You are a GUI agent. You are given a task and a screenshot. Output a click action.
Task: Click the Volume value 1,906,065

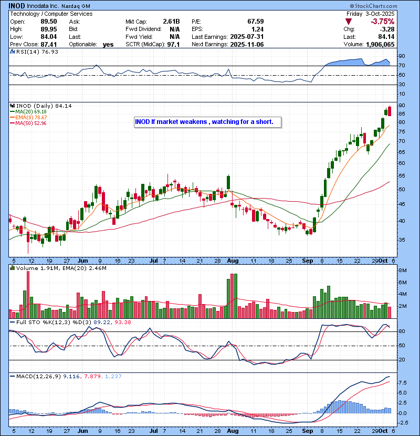tap(380, 45)
